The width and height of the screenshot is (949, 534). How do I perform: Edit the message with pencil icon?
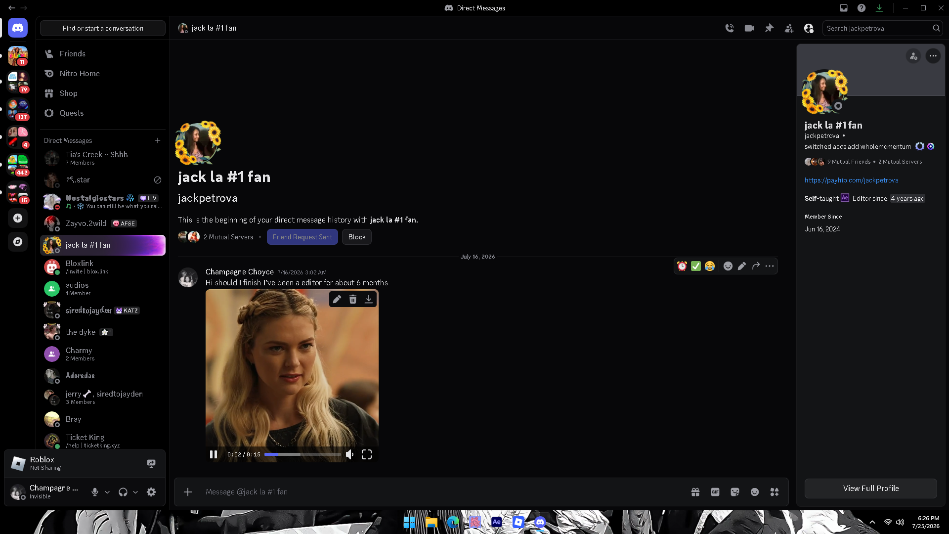click(x=742, y=266)
